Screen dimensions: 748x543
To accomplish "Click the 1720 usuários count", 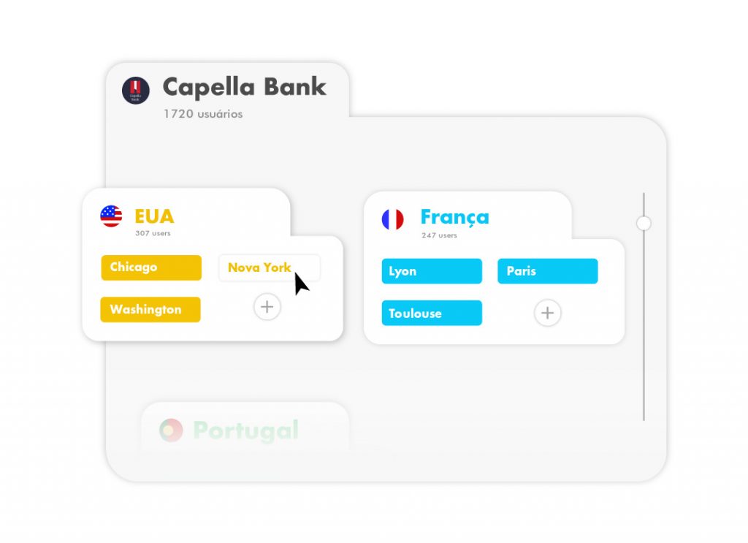I will tap(203, 114).
